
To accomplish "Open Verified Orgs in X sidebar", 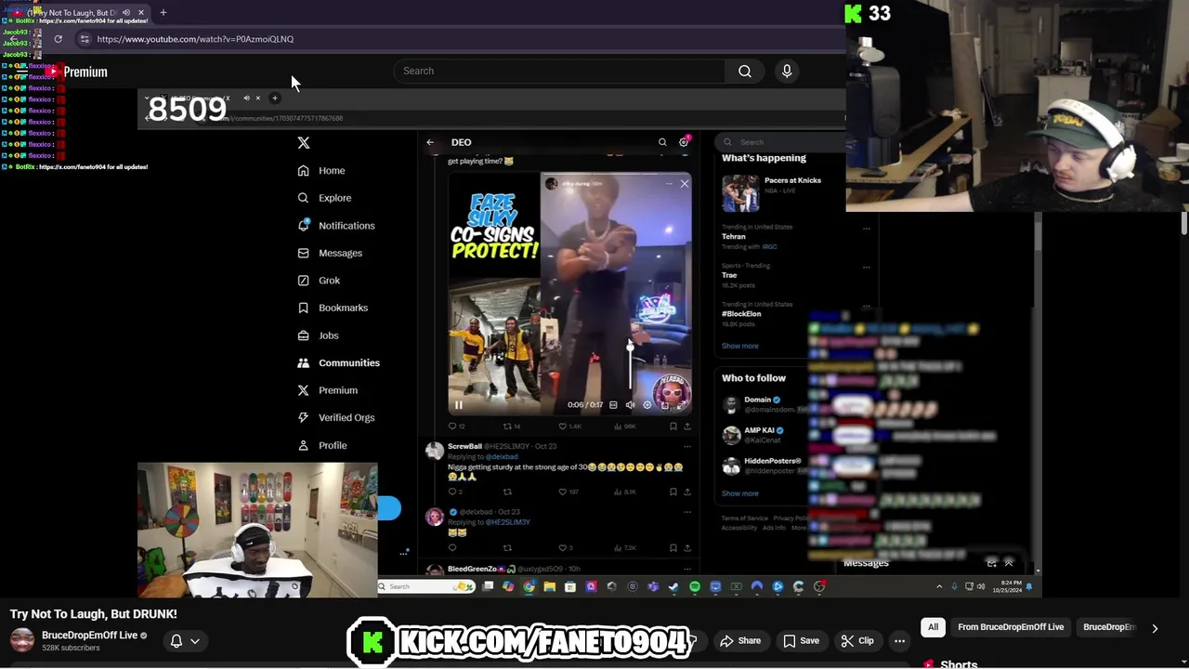I will tap(336, 418).
